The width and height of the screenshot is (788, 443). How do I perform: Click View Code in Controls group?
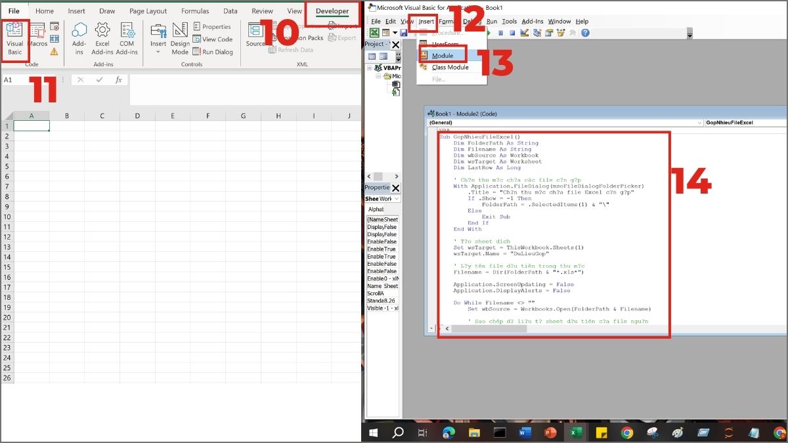[x=213, y=39]
